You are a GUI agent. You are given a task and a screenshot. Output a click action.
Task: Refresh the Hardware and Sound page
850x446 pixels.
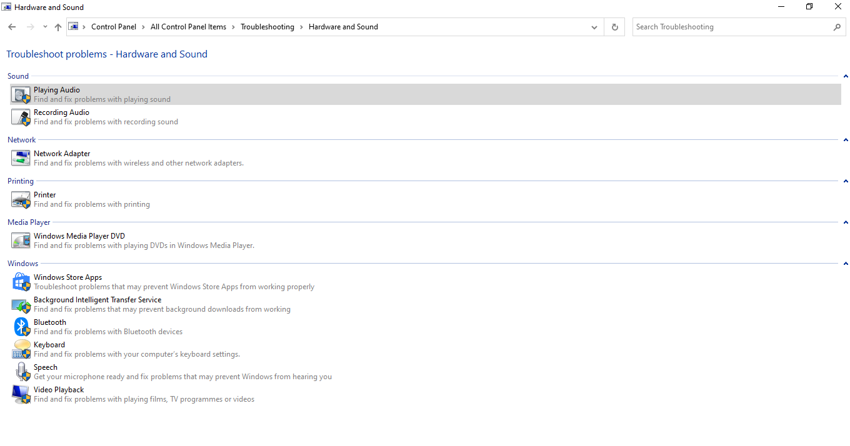[x=614, y=27]
